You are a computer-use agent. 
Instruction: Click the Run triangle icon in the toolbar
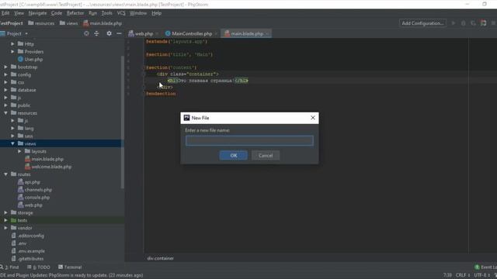[x=454, y=23]
